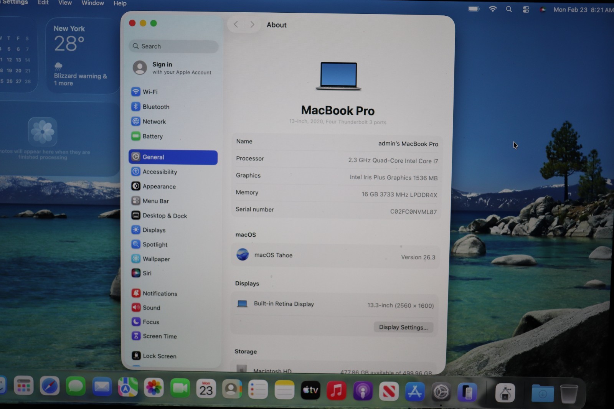Click the Wi-Fi status menu bar icon
614x409 pixels.
point(493,9)
